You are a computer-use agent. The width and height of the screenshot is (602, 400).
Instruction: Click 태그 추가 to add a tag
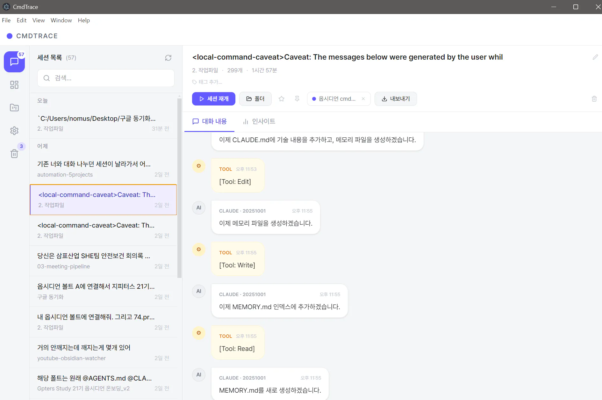pos(207,82)
